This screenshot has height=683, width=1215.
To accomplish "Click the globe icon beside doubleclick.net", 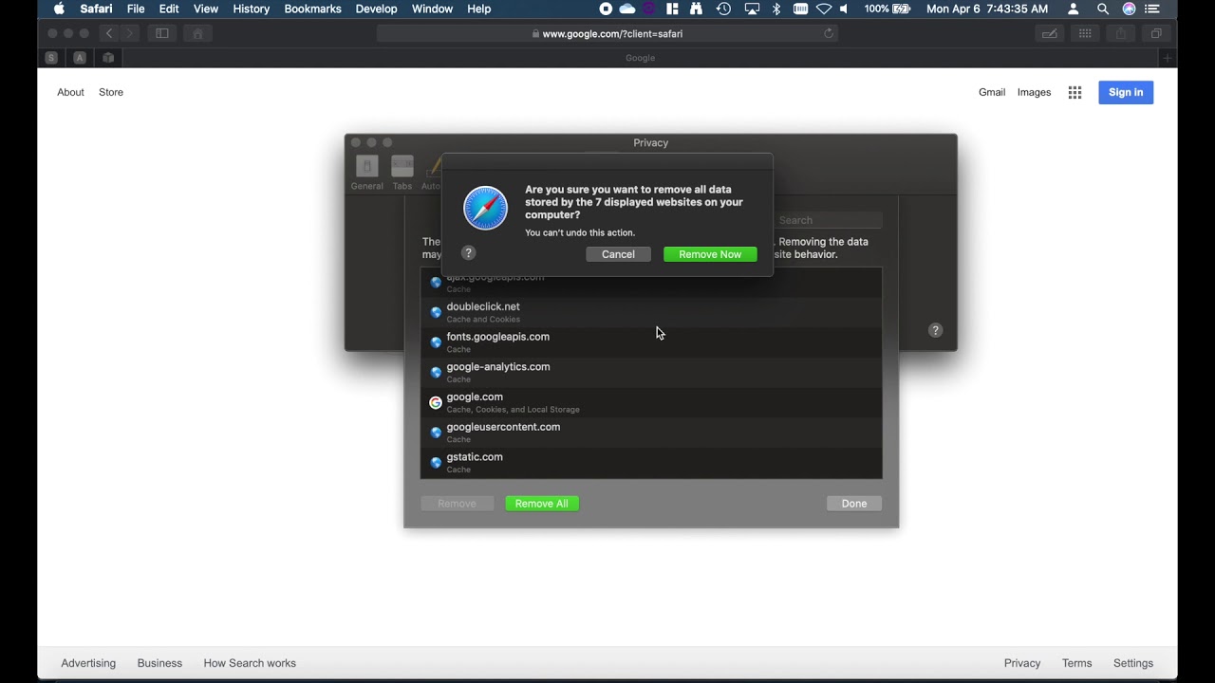I will (436, 312).
